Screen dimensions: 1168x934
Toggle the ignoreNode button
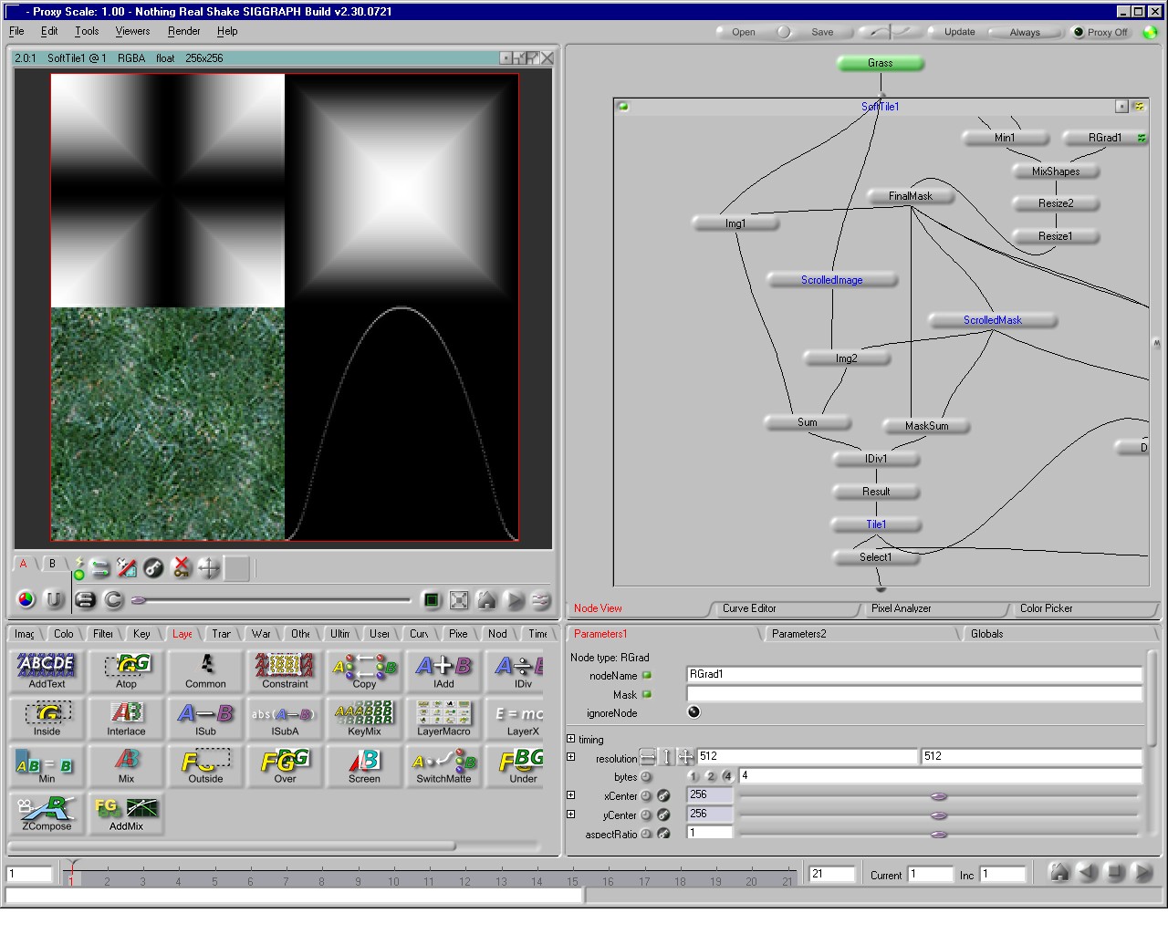[x=693, y=712]
